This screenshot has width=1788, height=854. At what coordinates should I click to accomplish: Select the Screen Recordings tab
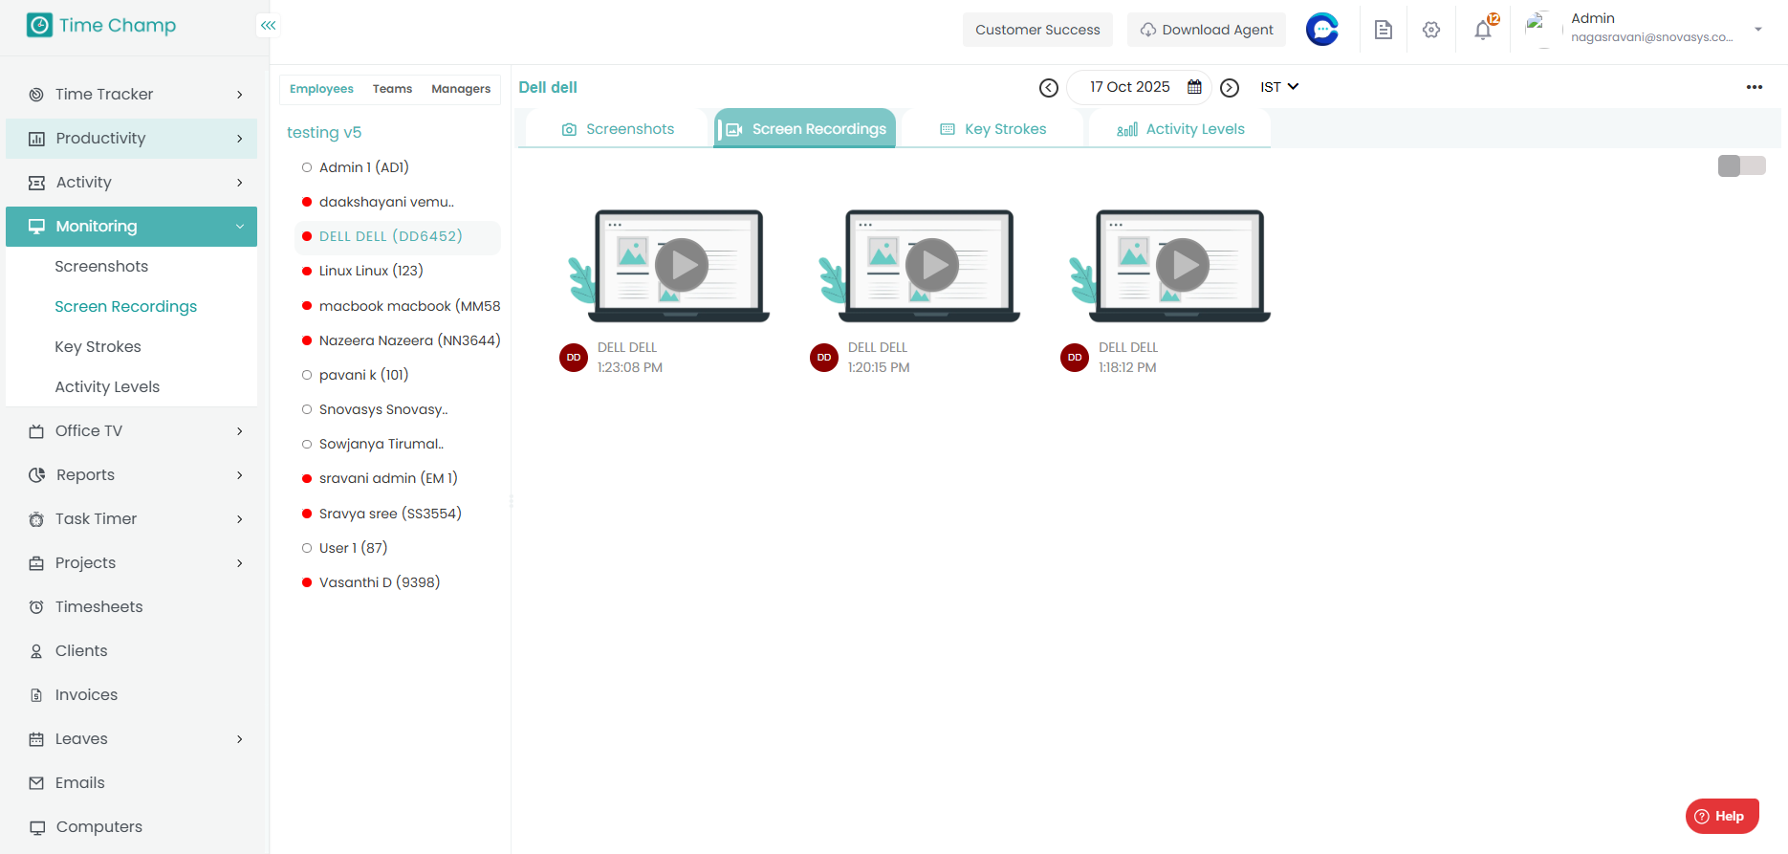click(x=805, y=129)
